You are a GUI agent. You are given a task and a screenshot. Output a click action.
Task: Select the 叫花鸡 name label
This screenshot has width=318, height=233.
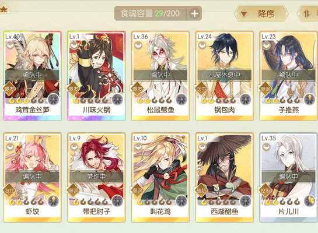[x=160, y=211]
